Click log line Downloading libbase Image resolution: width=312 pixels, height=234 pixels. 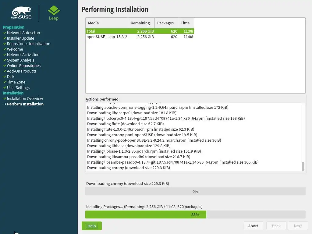129,146
